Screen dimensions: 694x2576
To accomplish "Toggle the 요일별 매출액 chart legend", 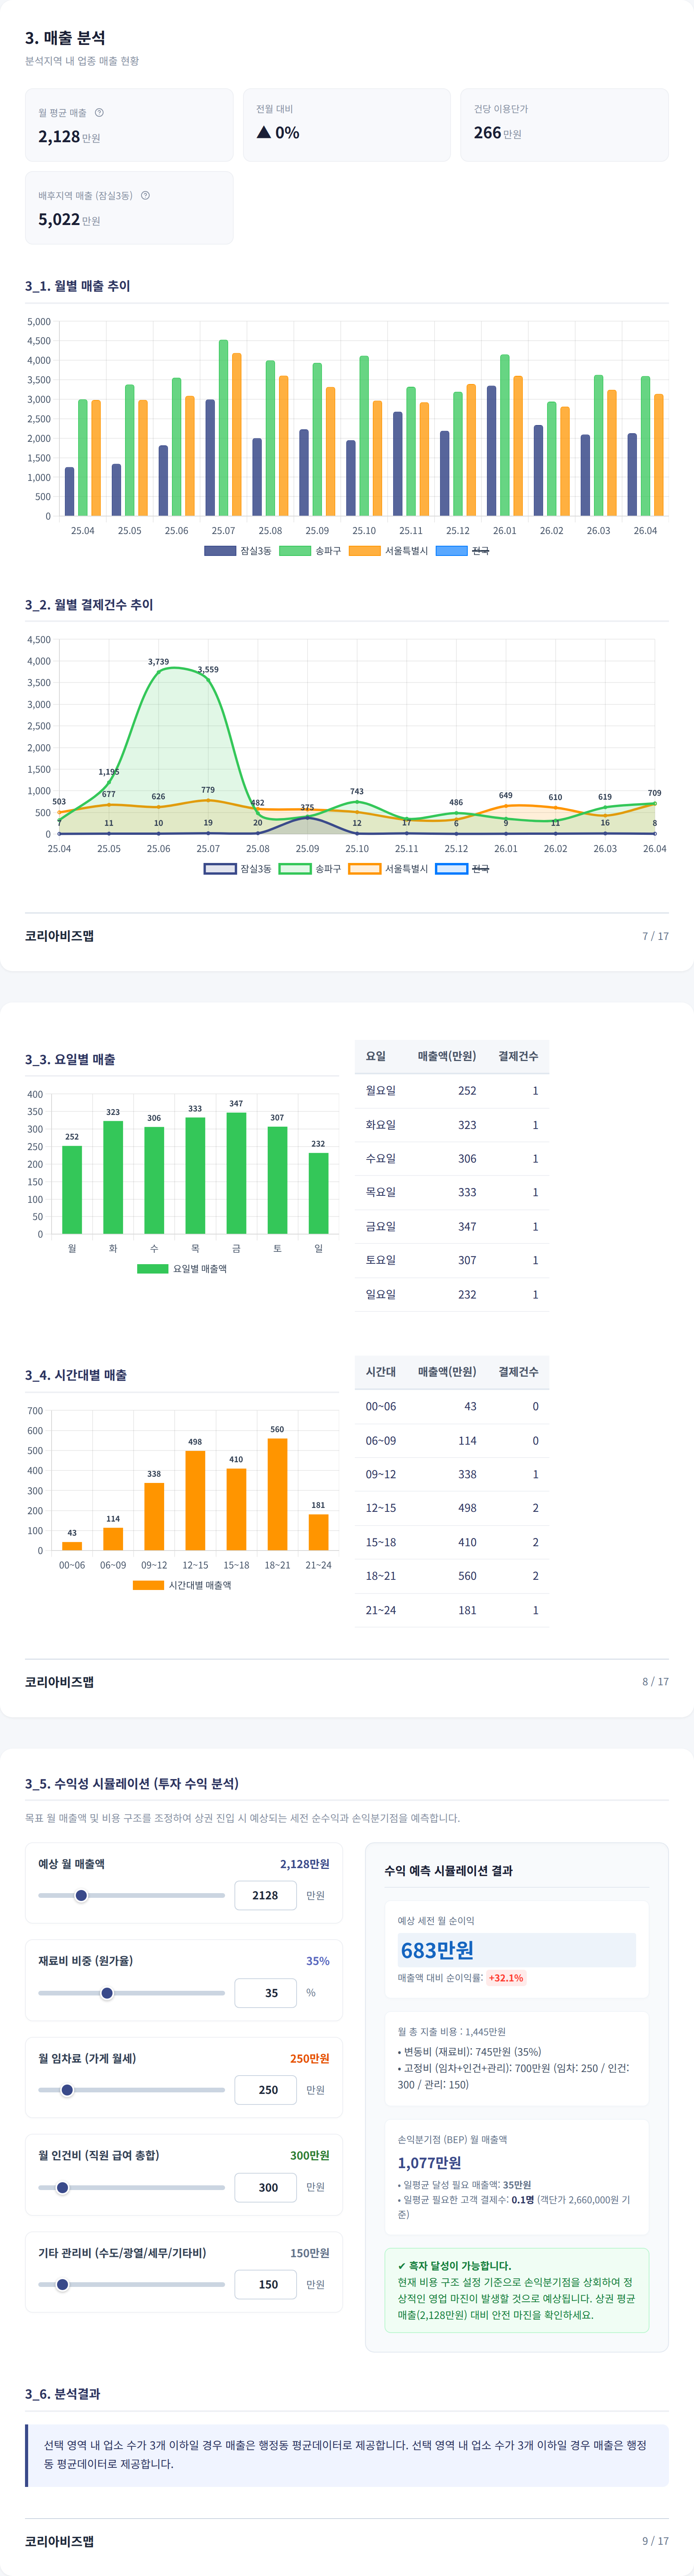I will point(182,1269).
